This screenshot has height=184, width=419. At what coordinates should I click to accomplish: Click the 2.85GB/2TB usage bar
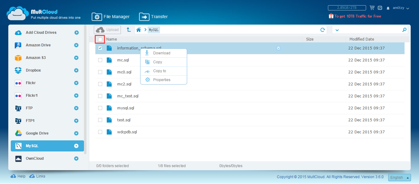[x=347, y=8]
